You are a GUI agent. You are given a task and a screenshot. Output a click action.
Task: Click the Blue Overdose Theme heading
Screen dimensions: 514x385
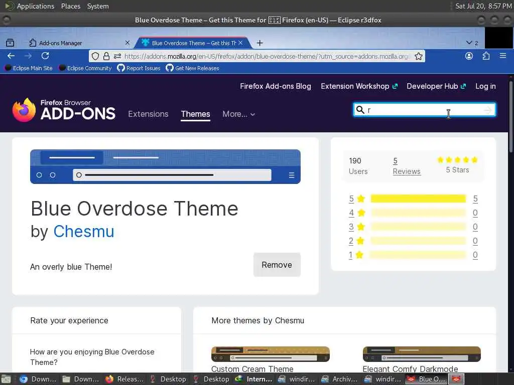coord(135,209)
